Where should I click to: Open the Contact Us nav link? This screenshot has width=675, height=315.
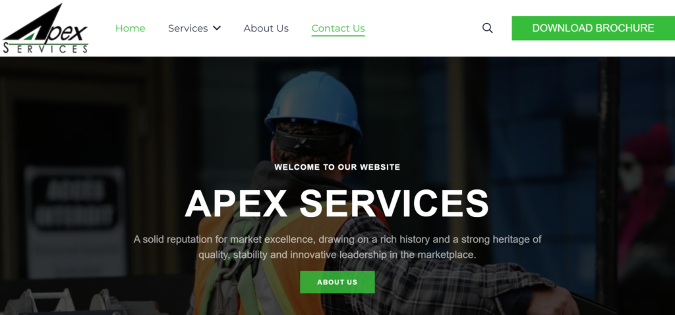338,28
